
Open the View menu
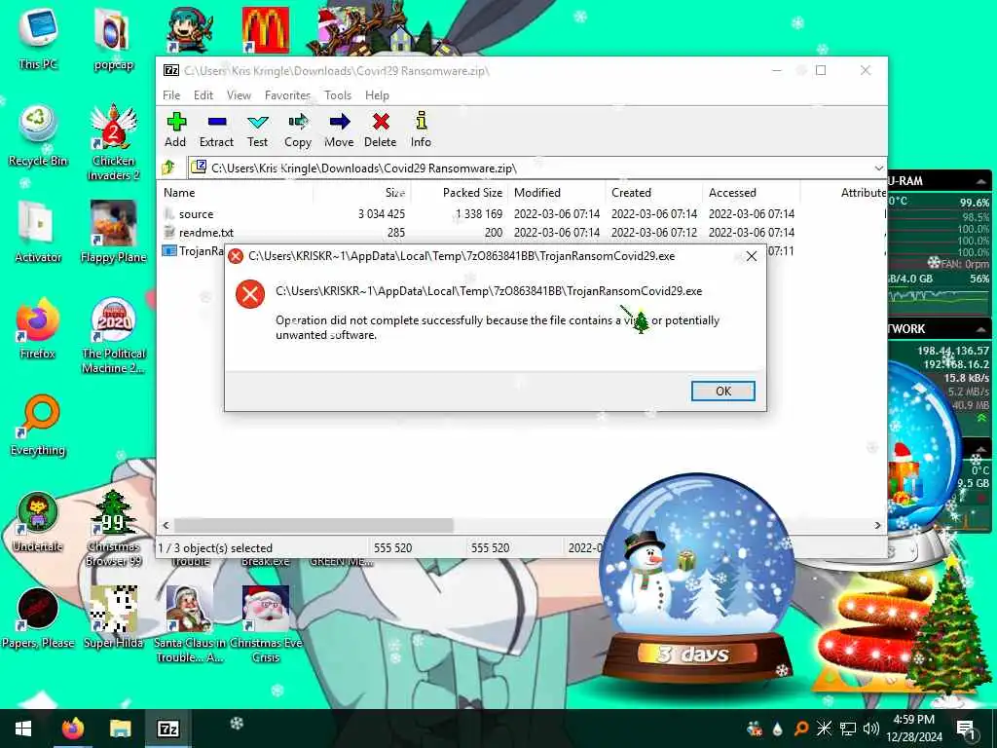click(x=239, y=95)
